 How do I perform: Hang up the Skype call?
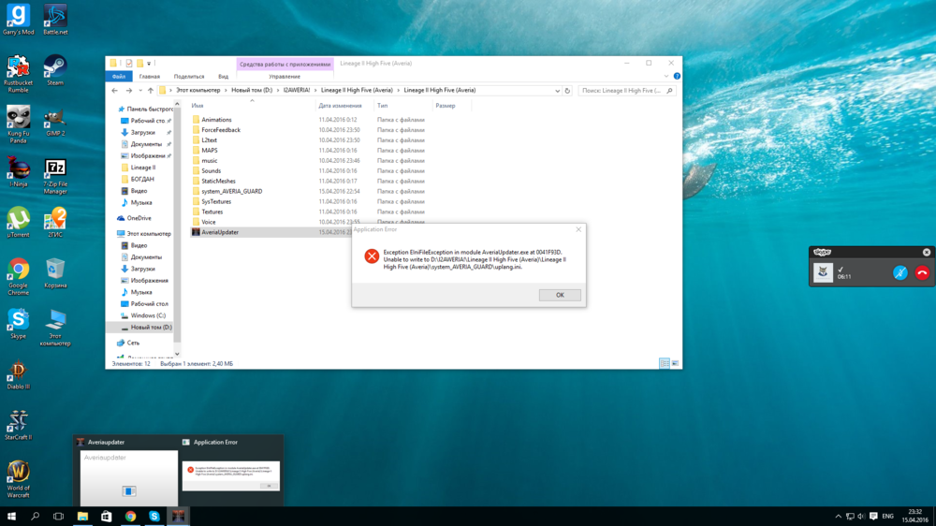pyautogui.click(x=921, y=273)
